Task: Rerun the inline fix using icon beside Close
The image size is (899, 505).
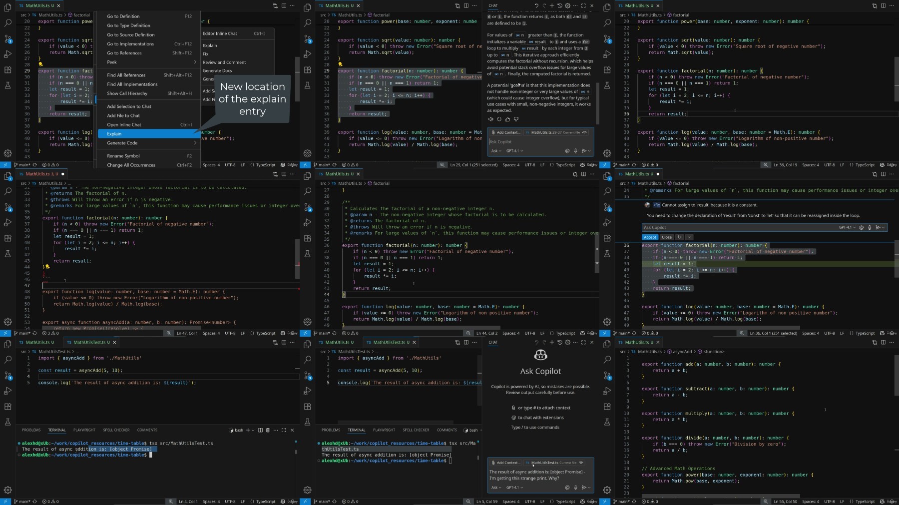Action: point(679,237)
